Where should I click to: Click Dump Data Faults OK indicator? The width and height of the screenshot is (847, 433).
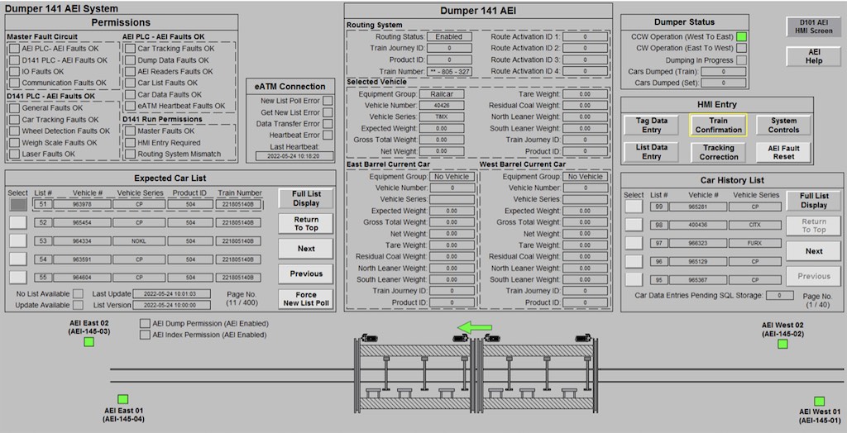(x=130, y=60)
